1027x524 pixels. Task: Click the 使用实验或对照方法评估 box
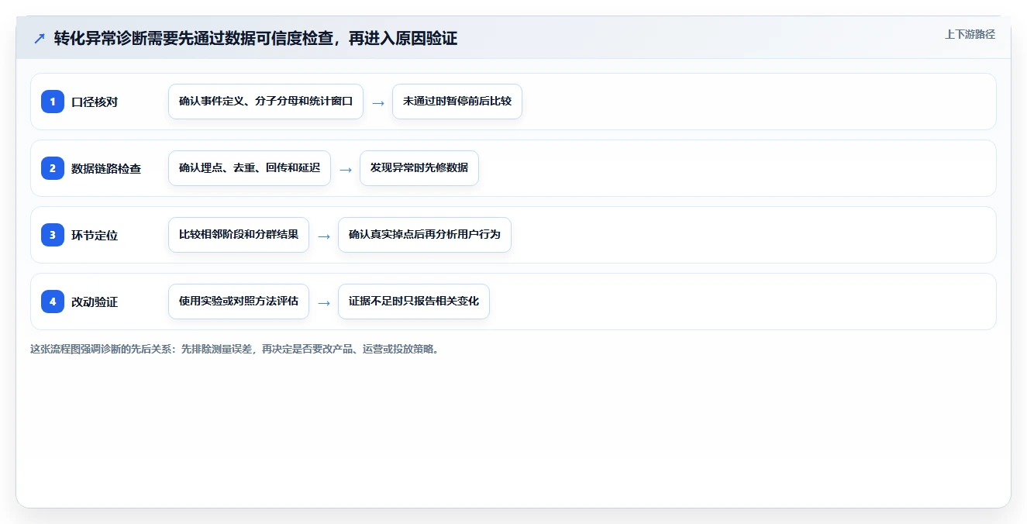(239, 302)
